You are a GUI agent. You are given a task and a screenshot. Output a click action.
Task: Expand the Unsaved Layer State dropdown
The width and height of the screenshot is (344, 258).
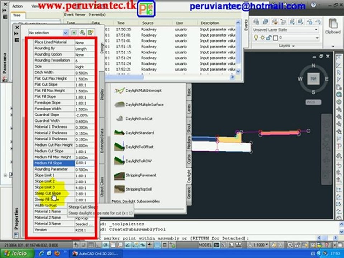click(286, 30)
